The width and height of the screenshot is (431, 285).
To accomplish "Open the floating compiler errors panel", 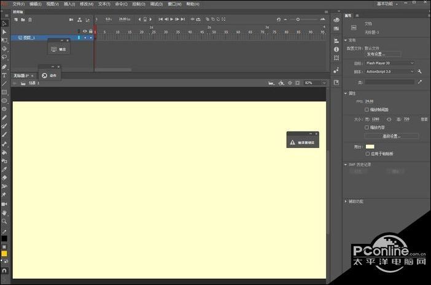I will coord(303,142).
